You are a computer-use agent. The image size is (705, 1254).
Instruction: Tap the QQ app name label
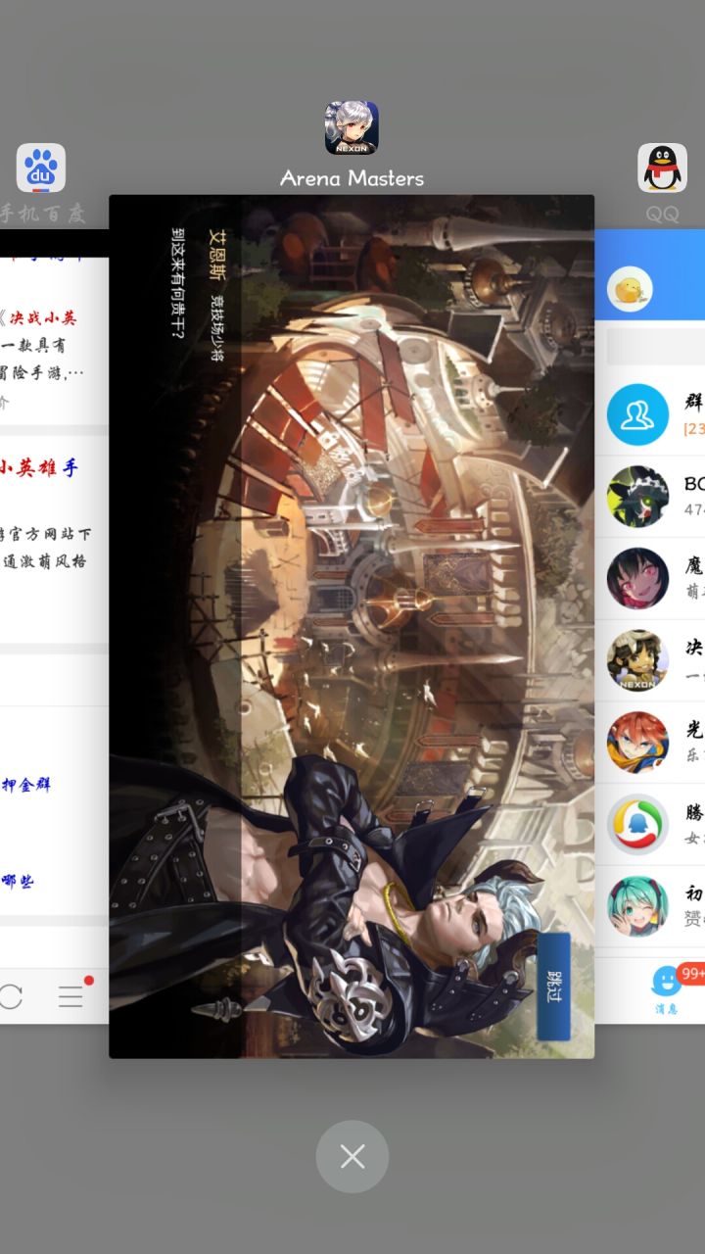tap(663, 214)
